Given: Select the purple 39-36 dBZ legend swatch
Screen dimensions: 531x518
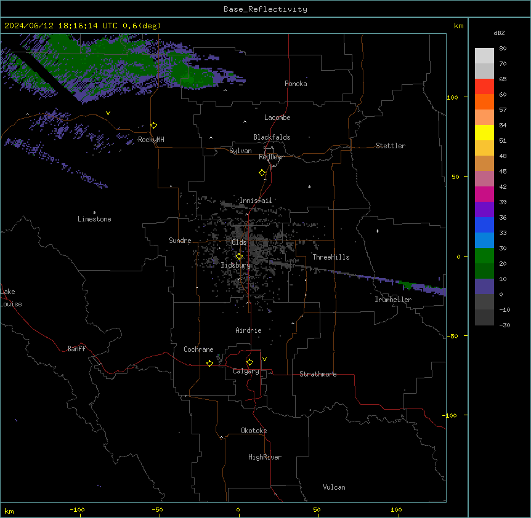Looking at the screenshot, I should [x=484, y=210].
